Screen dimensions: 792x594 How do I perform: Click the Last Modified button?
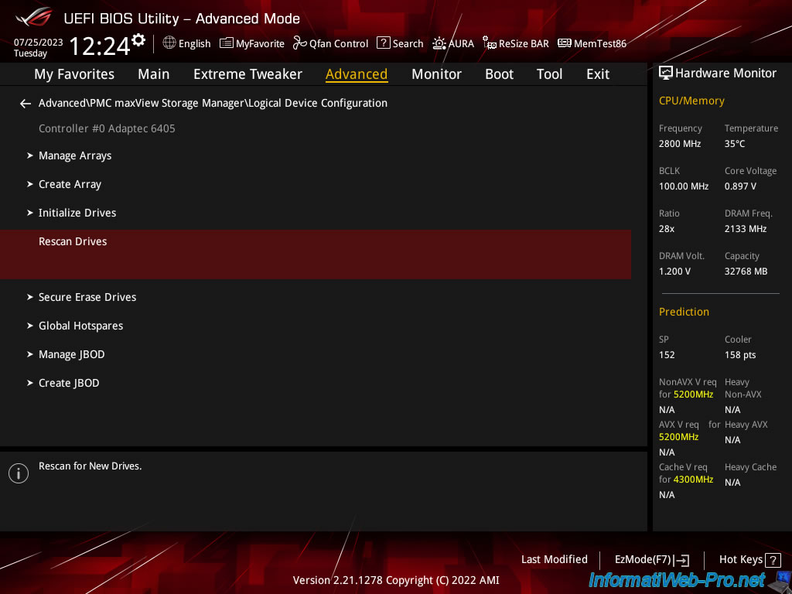click(554, 559)
